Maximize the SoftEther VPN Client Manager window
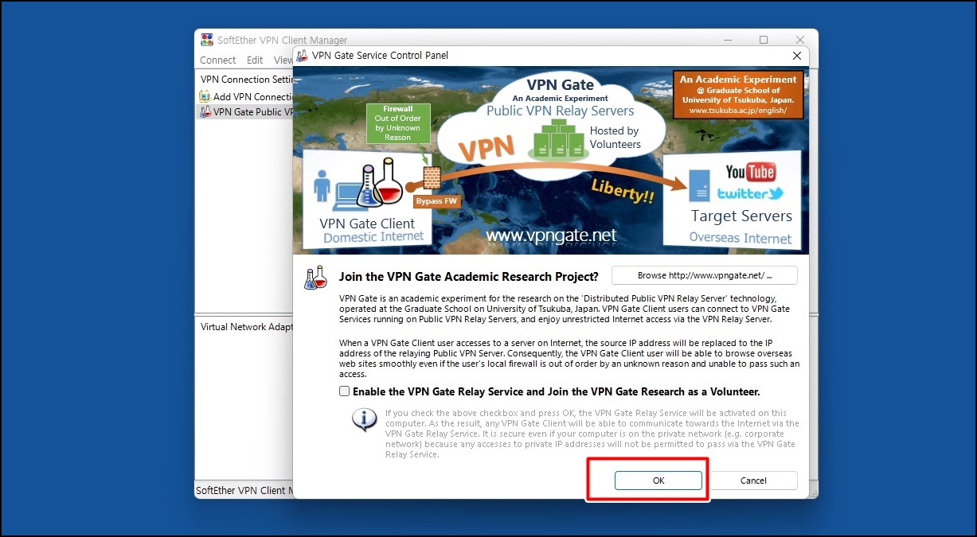977x537 pixels. point(764,40)
